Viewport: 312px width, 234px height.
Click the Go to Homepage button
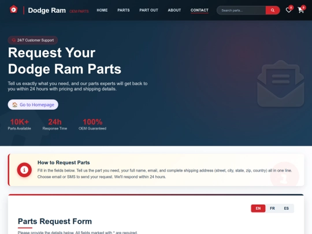click(33, 105)
